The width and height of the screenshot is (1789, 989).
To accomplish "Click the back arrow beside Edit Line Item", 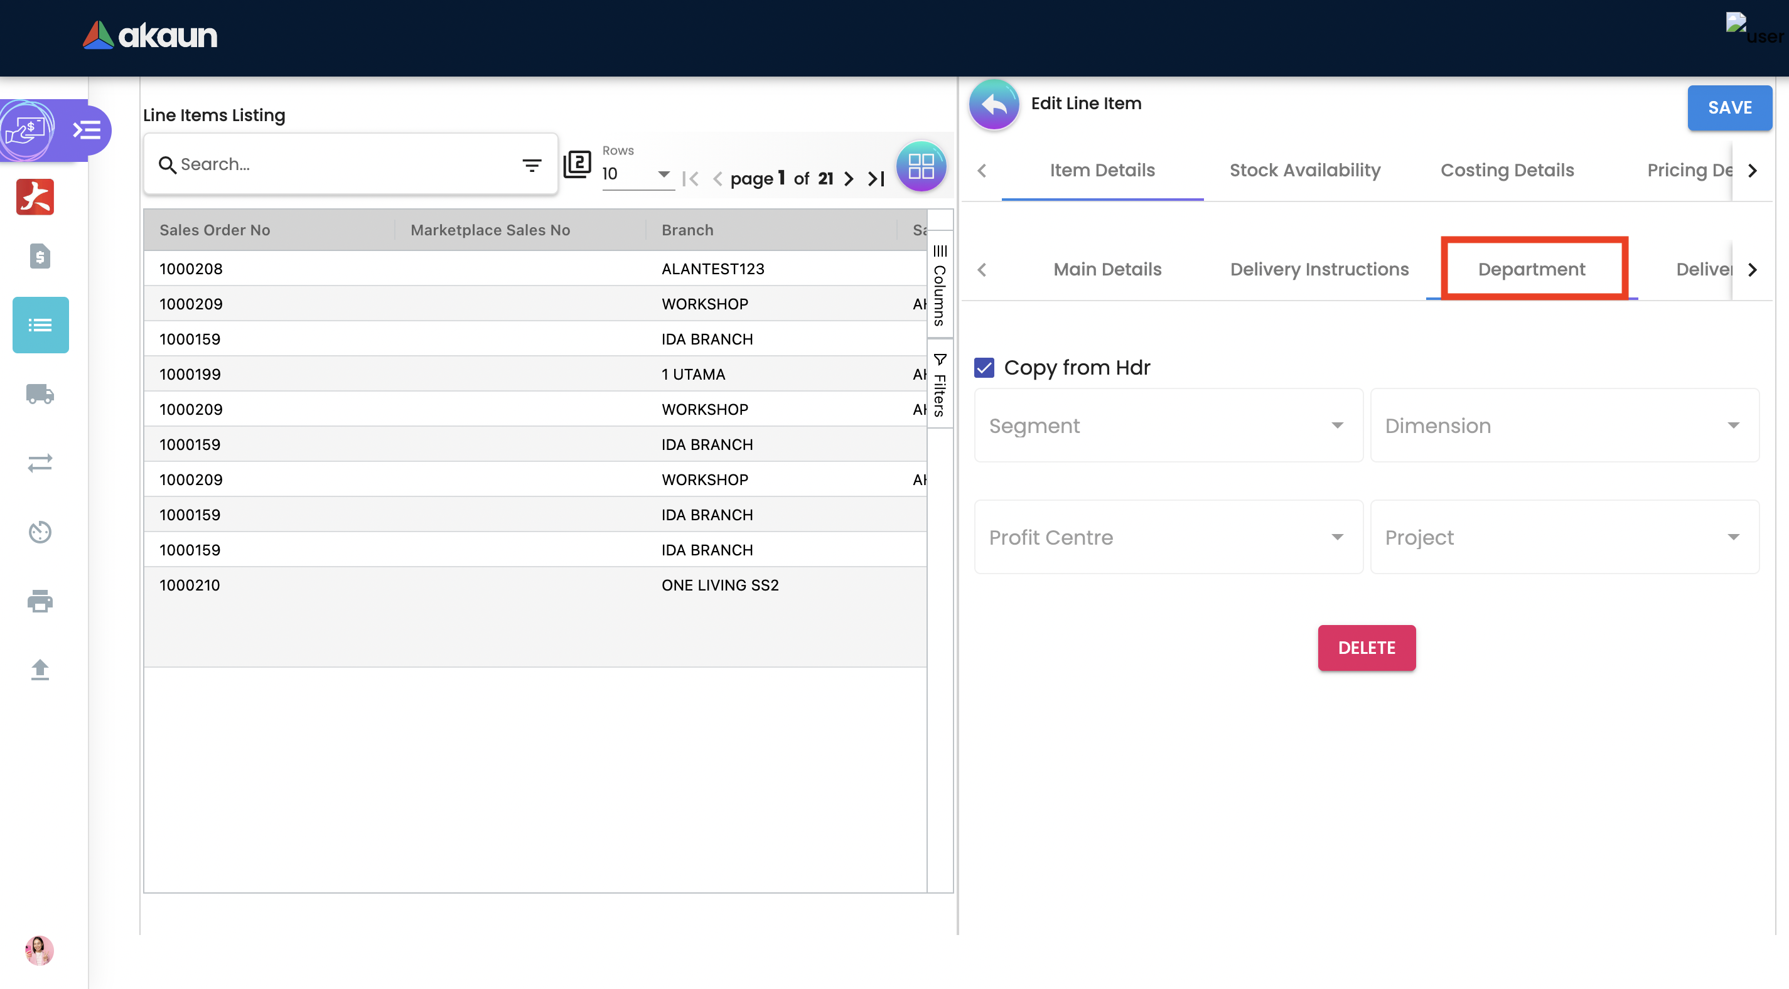I will (x=994, y=105).
